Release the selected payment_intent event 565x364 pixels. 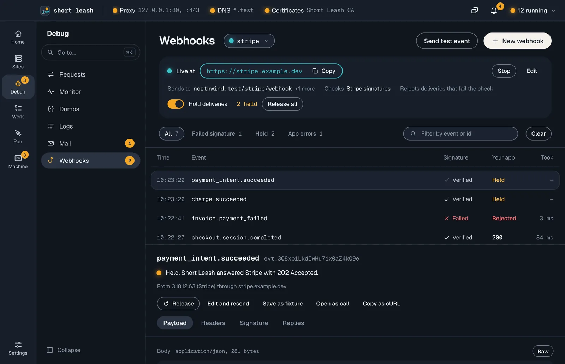tap(178, 304)
